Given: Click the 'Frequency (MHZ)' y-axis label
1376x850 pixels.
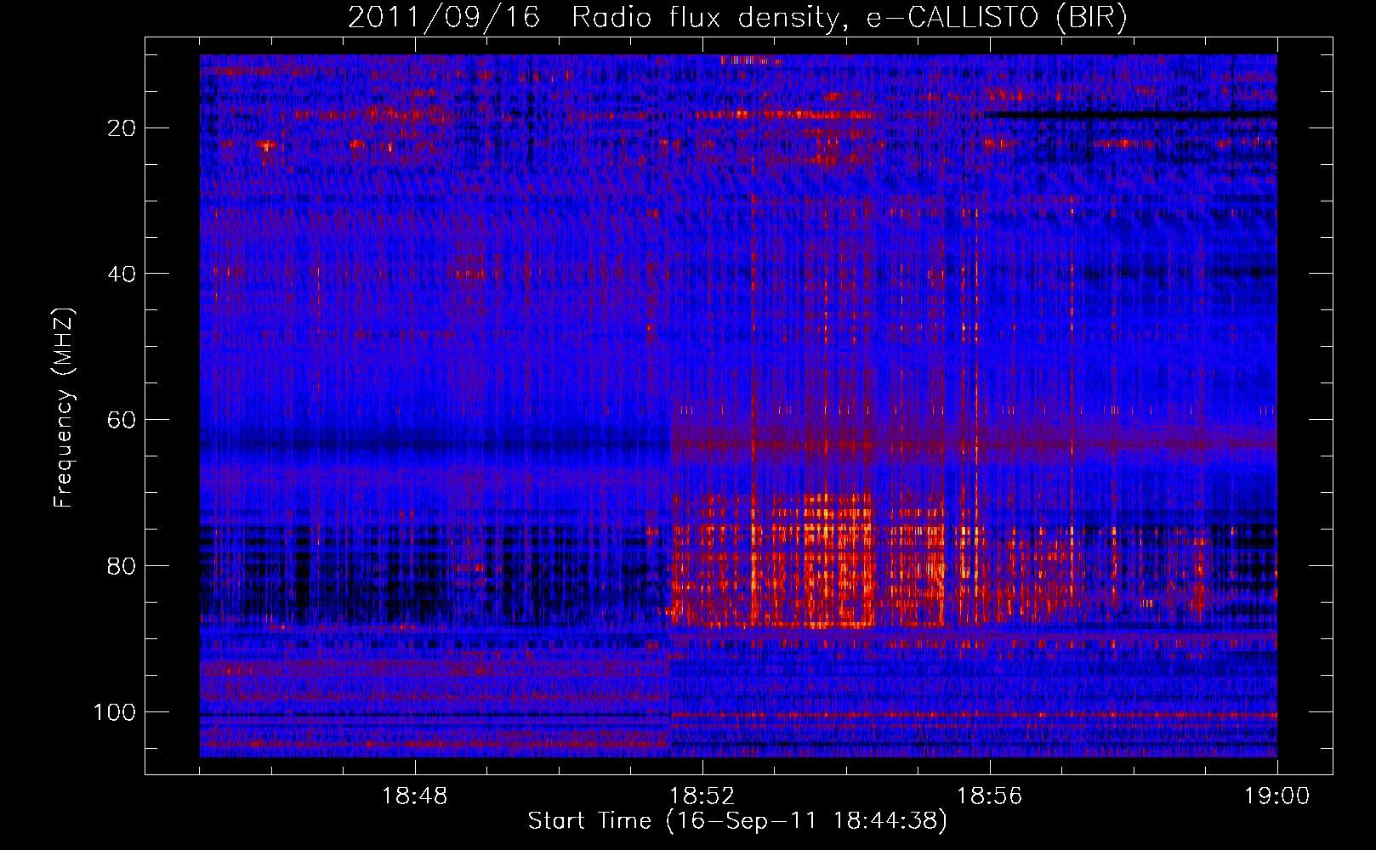Looking at the screenshot, I should (65, 407).
